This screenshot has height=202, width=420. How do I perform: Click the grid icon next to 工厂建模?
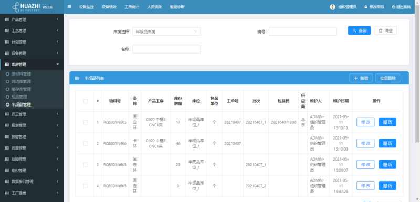(x=7, y=193)
